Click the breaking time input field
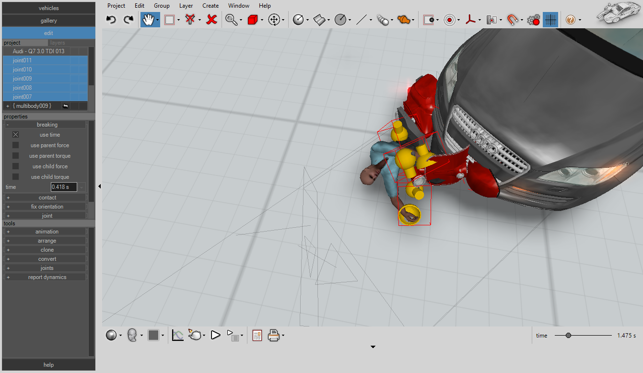Image resolution: width=643 pixels, height=373 pixels. [64, 187]
